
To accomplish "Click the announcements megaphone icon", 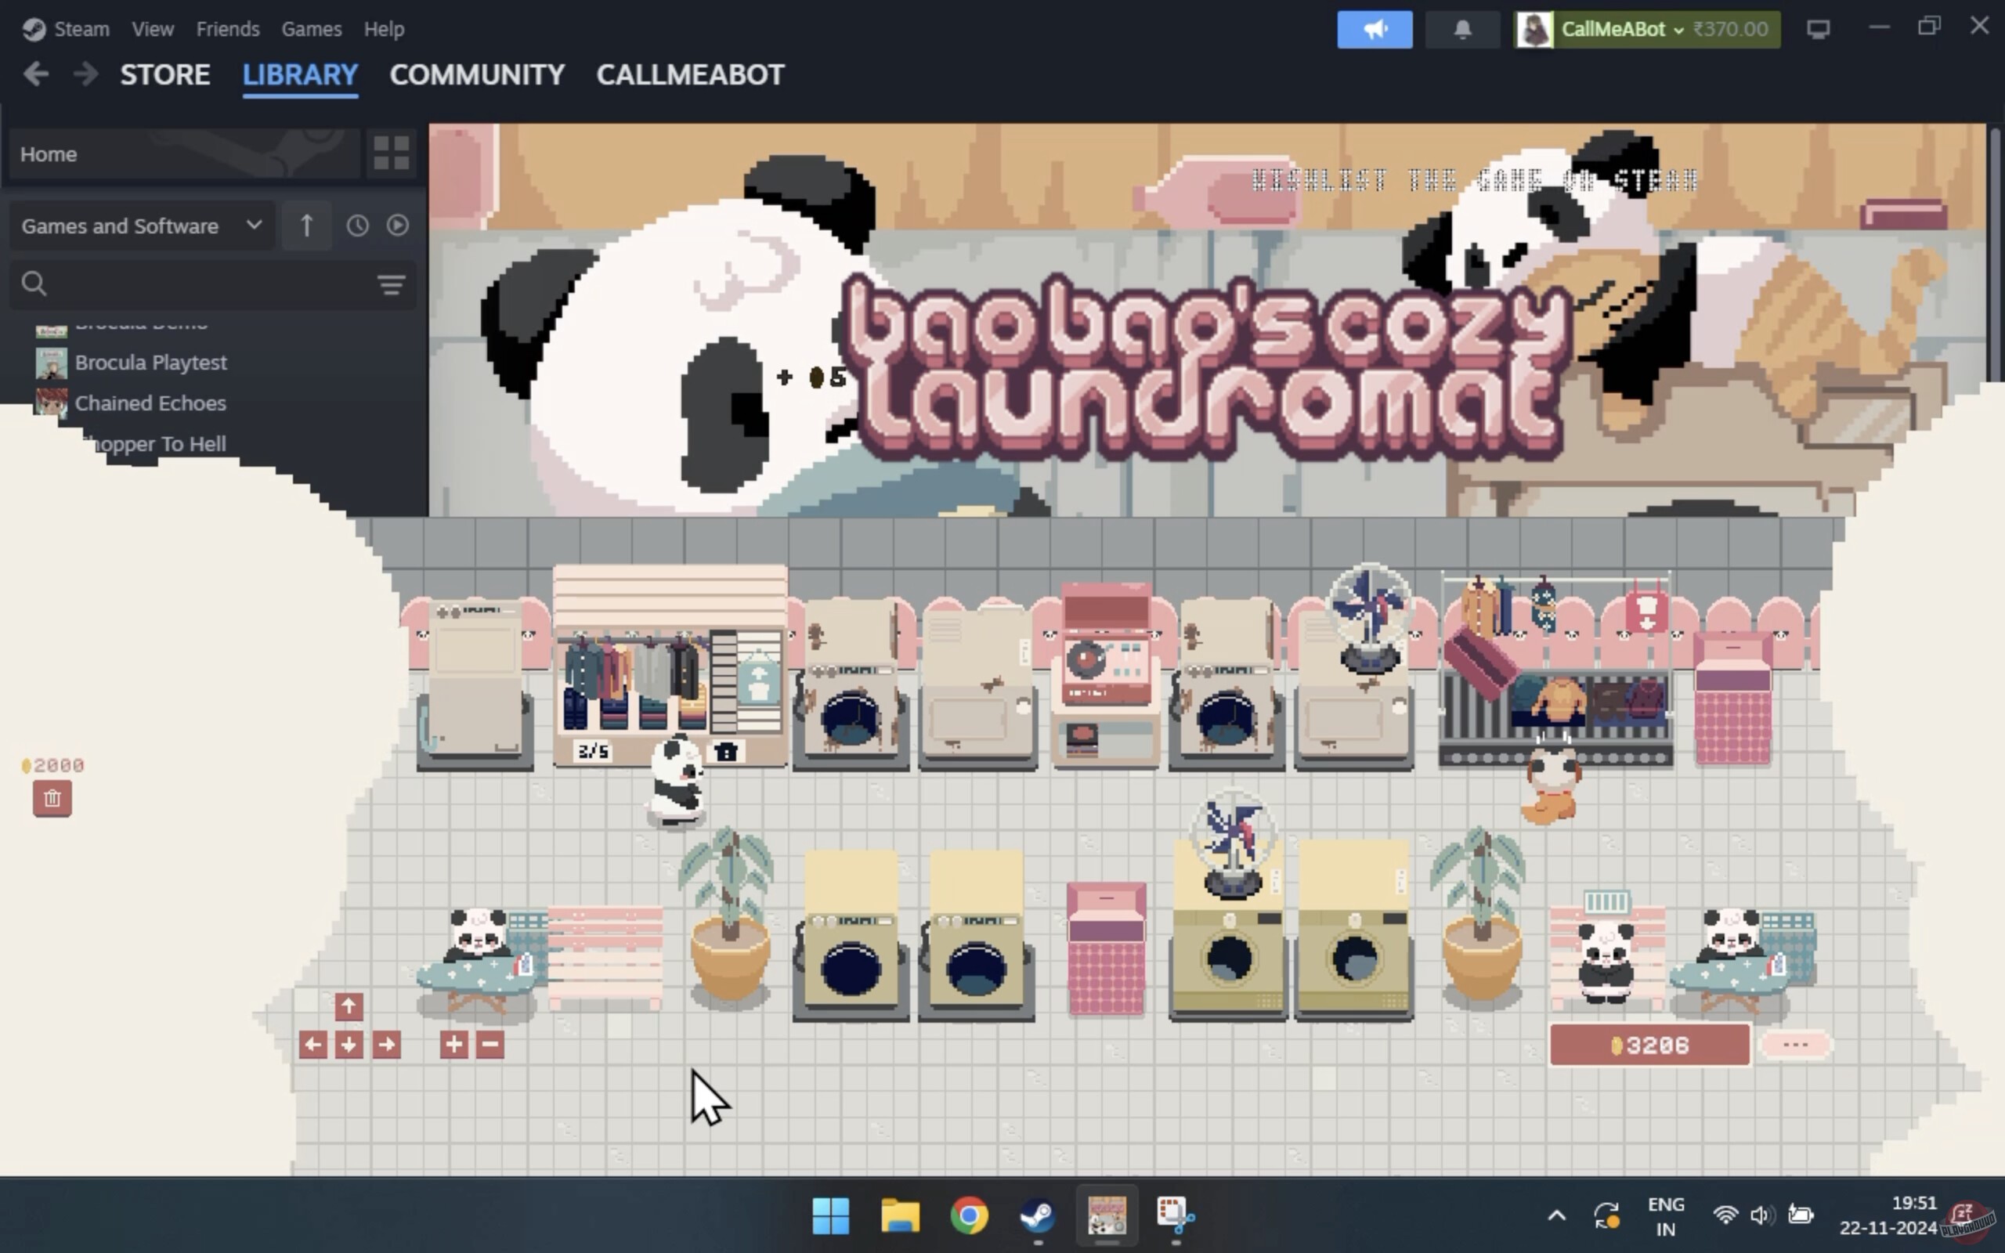I will pos(1374,29).
